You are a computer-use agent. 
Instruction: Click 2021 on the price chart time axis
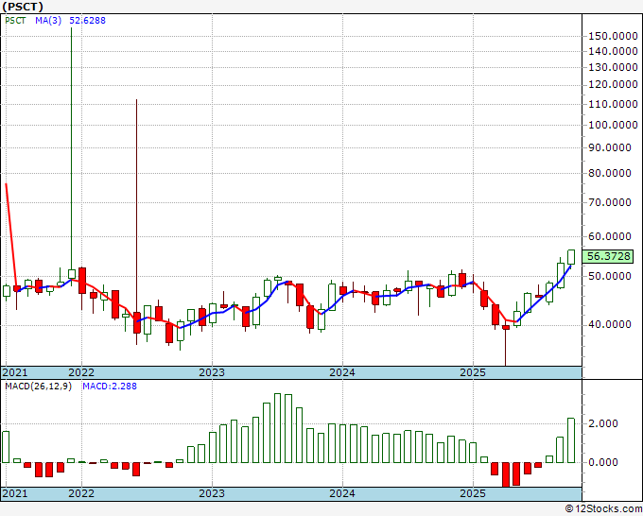(15, 372)
